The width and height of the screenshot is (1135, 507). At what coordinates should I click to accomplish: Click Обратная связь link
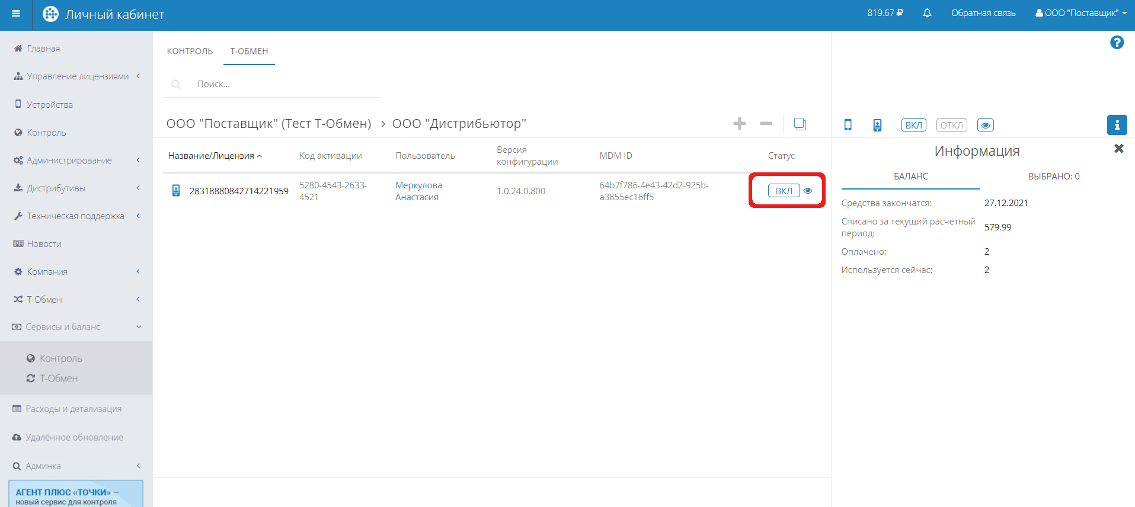(983, 13)
